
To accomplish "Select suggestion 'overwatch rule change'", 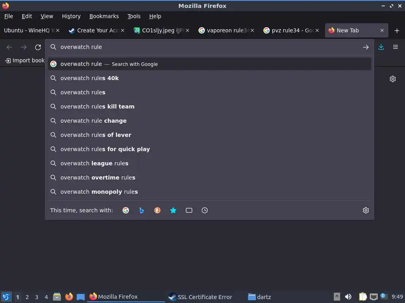I will (x=210, y=121).
